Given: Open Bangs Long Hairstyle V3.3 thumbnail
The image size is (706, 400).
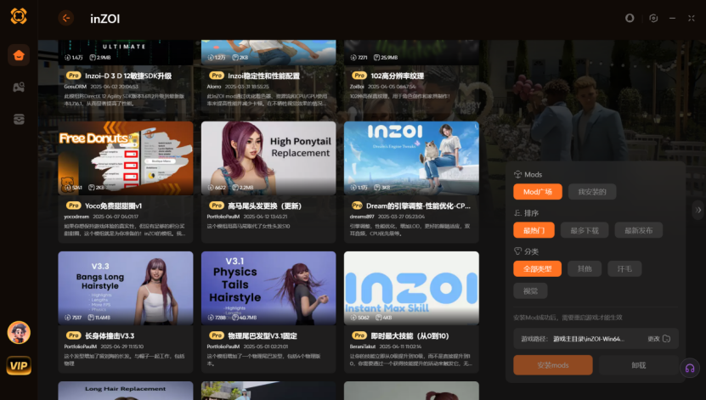Looking at the screenshot, I should 126,288.
